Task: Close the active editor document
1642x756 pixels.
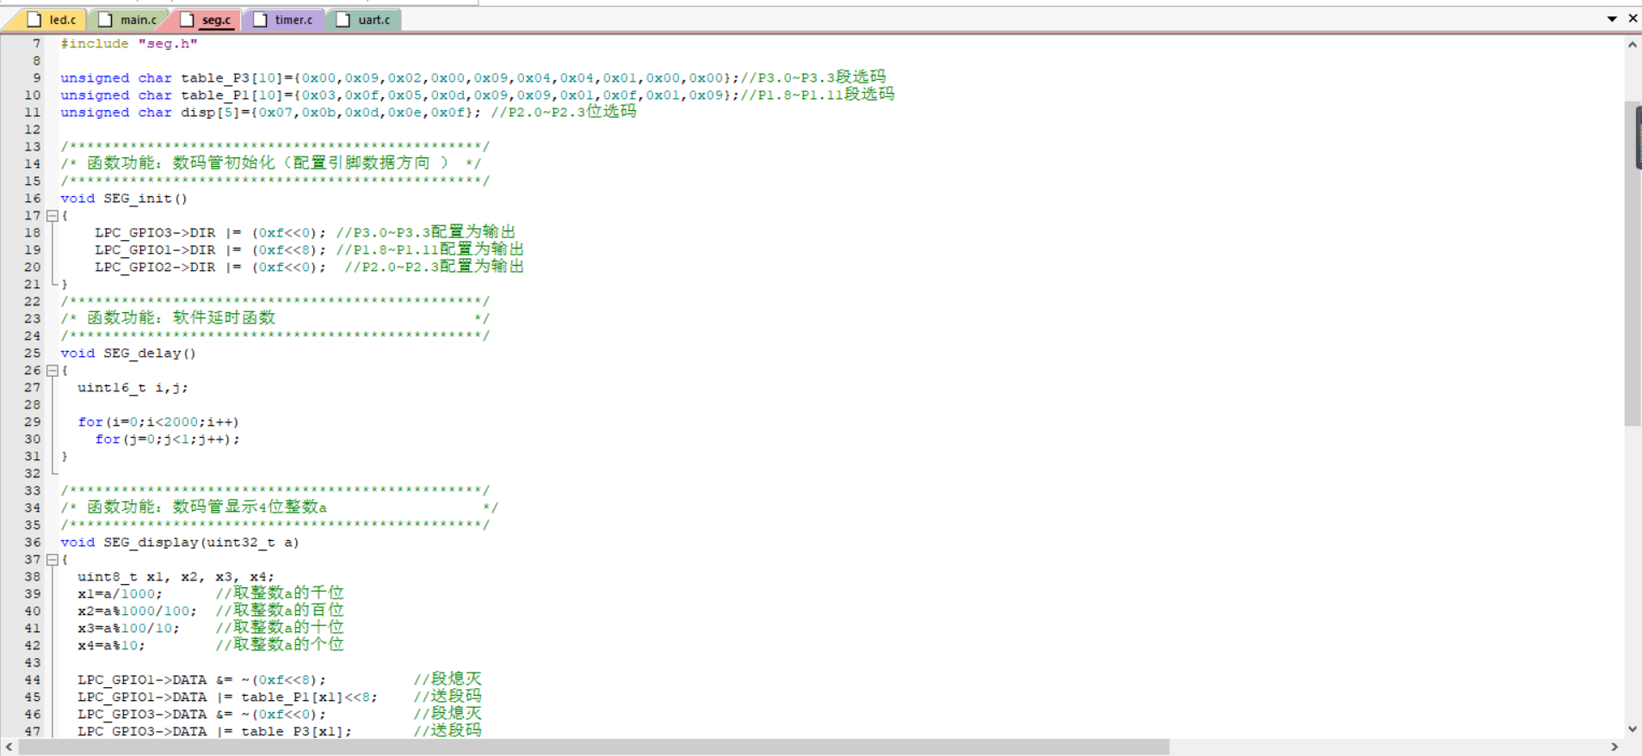Action: pyautogui.click(x=1633, y=18)
